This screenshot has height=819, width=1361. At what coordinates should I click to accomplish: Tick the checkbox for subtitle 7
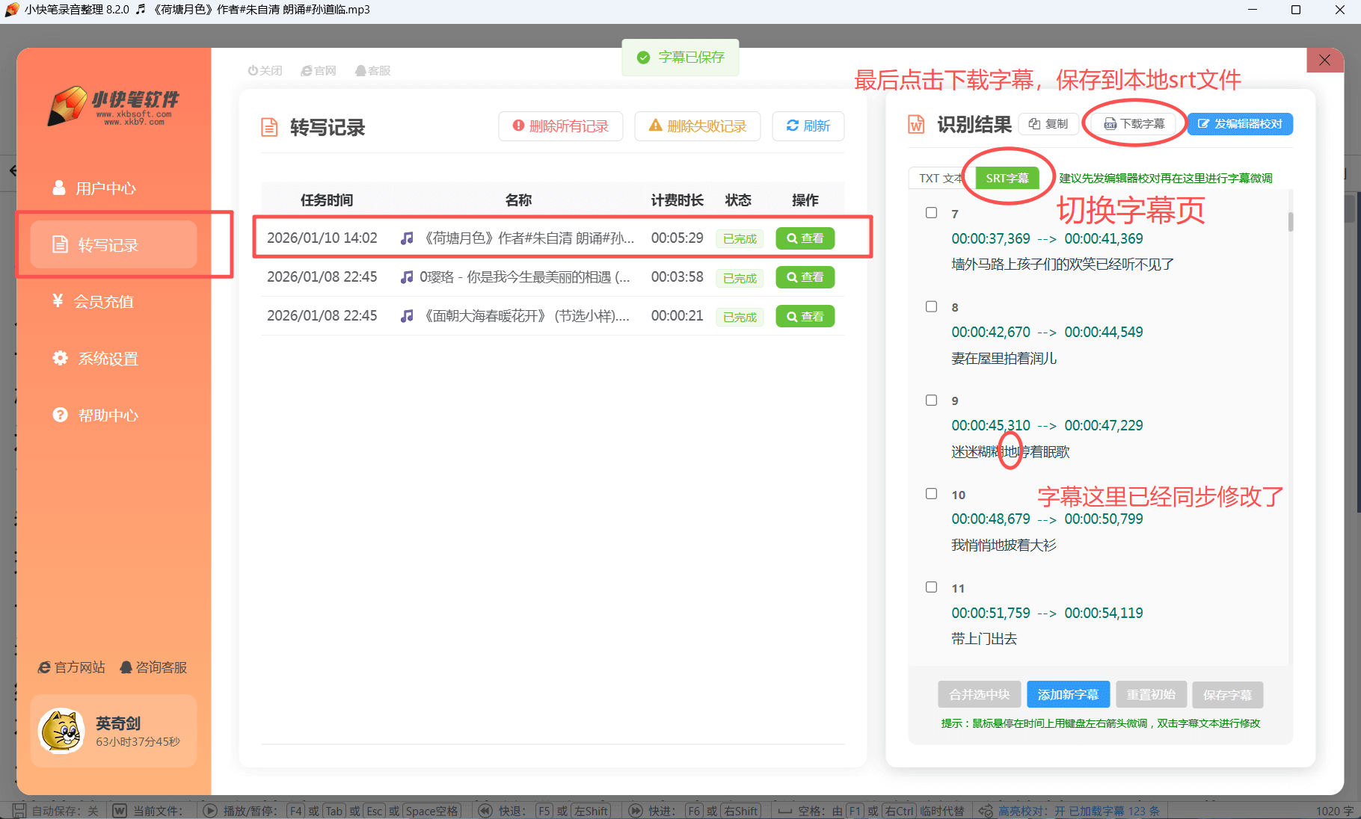tap(931, 213)
